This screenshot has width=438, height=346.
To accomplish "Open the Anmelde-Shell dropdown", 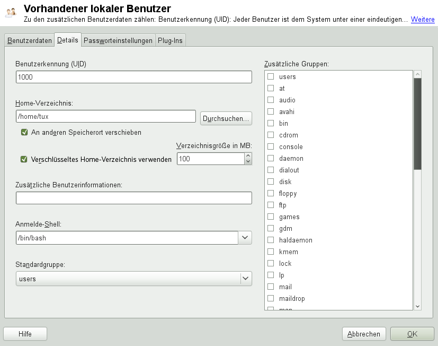I will [x=245, y=238].
